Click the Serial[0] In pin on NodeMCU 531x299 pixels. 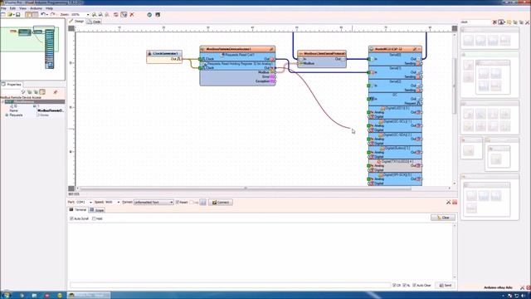click(x=370, y=59)
